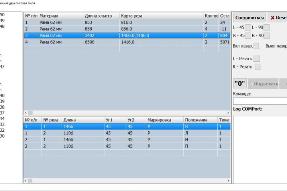Toggle the Вкл лазер box
287x191 pixels.
[256, 46]
